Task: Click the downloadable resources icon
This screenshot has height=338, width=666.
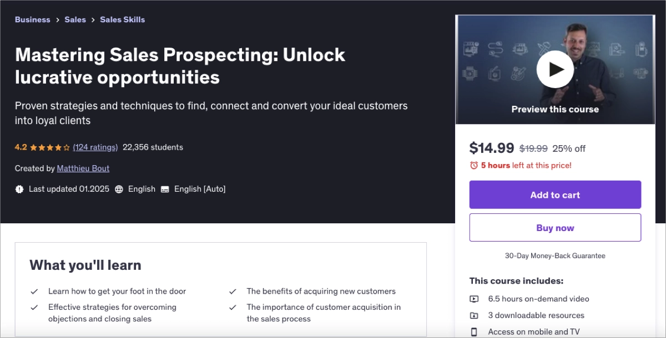Action: coord(474,315)
